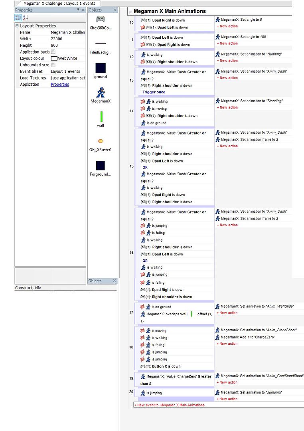The height and width of the screenshot is (431, 304).
Task: Select event number 15 margin
Action: tap(131, 166)
